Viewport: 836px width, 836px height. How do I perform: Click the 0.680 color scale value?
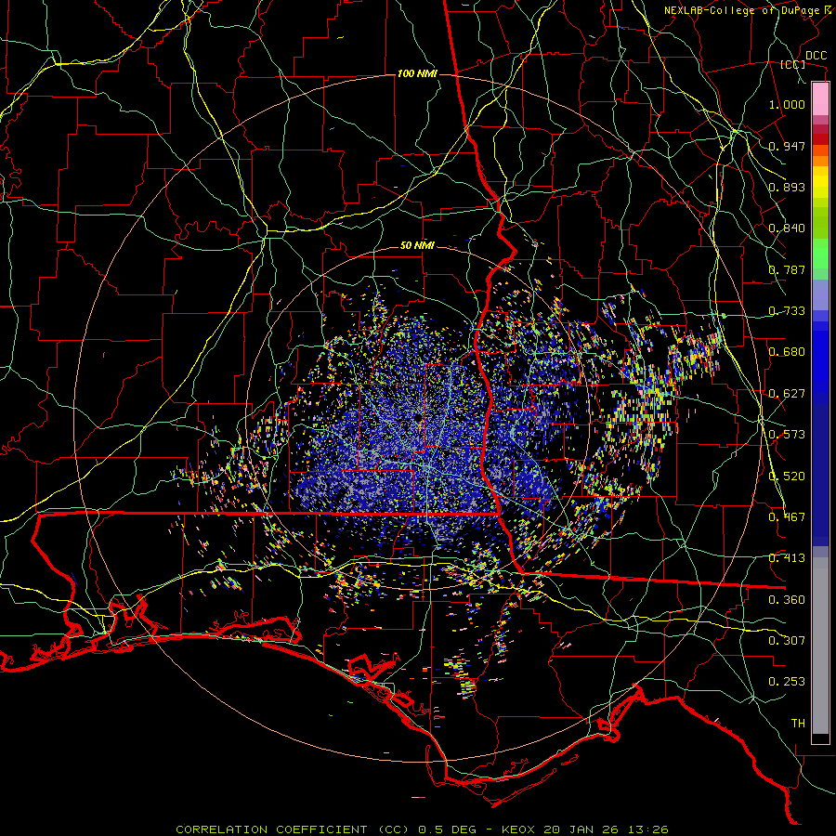tap(787, 352)
